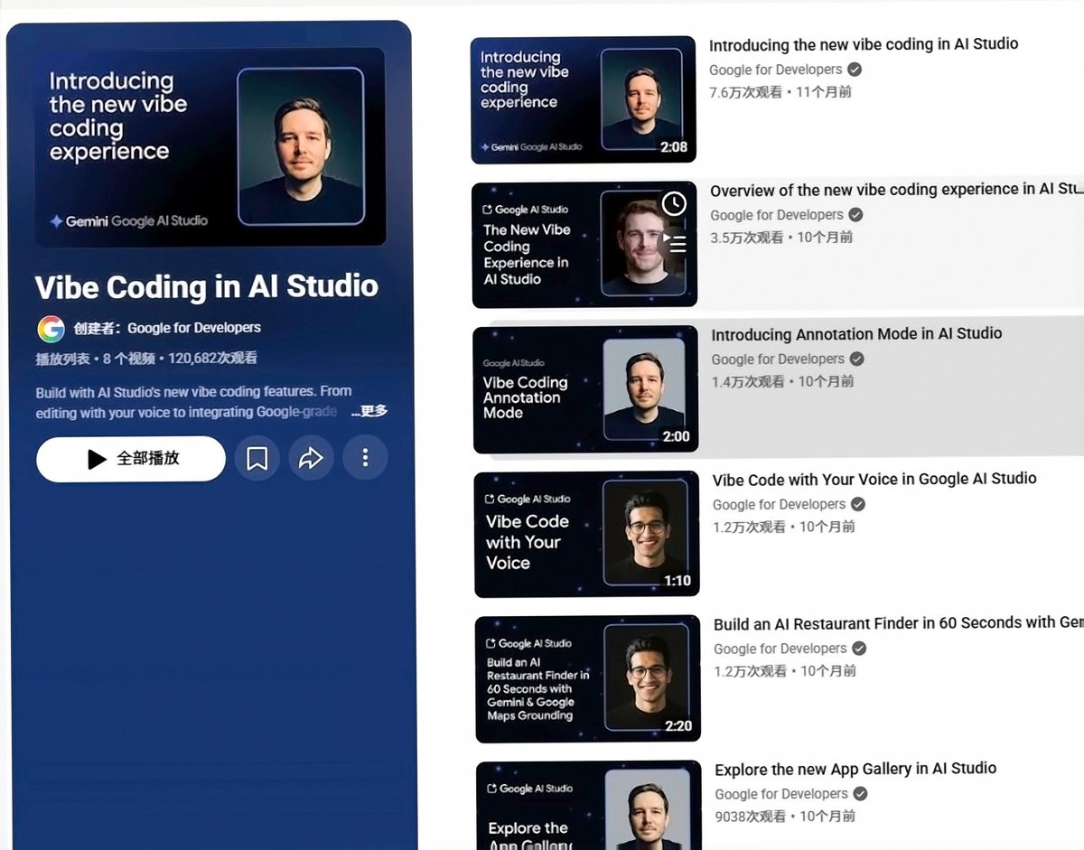Open Explore the App Gallery thumbnail
The image size is (1084, 850).
pos(589,805)
